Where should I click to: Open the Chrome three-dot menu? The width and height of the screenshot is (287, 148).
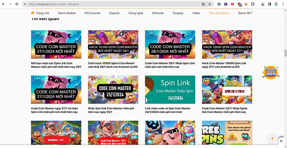coord(283,4)
